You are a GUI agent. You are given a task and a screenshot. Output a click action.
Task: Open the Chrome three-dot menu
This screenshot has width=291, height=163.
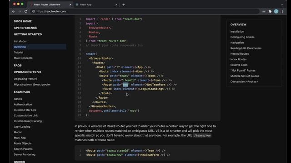pos(282,11)
